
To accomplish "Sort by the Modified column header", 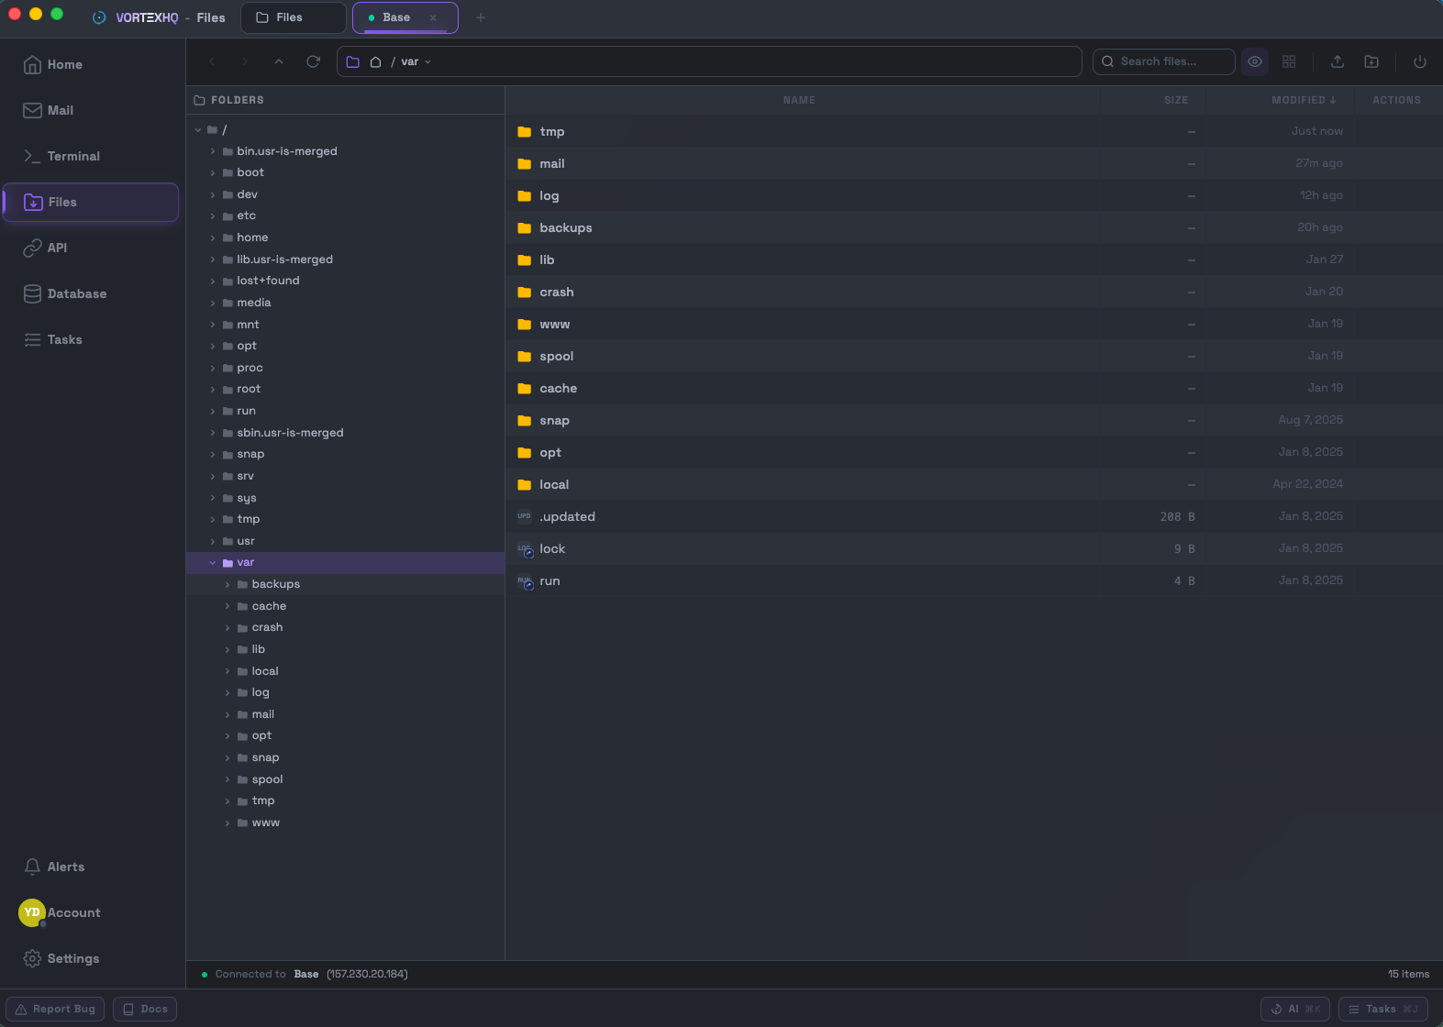I will [1304, 100].
